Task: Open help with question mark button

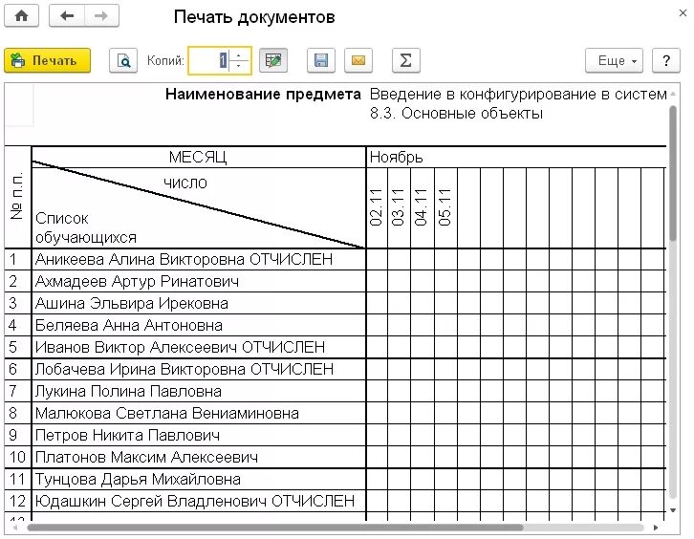Action: click(x=666, y=60)
